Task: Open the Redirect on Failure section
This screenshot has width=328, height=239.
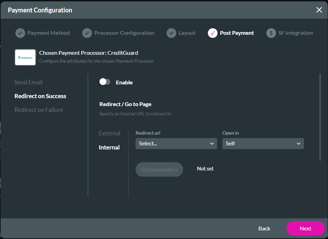Action: [x=39, y=110]
